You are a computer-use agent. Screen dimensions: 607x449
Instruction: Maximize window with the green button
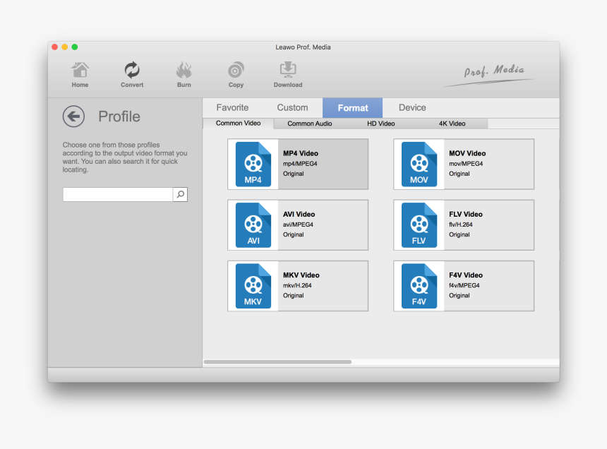(75, 47)
